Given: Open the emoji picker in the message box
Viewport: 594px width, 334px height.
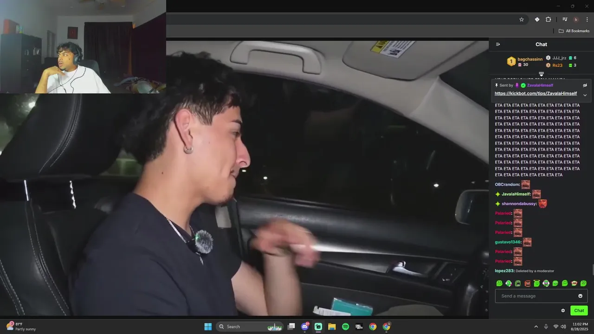Looking at the screenshot, I should click(580, 296).
